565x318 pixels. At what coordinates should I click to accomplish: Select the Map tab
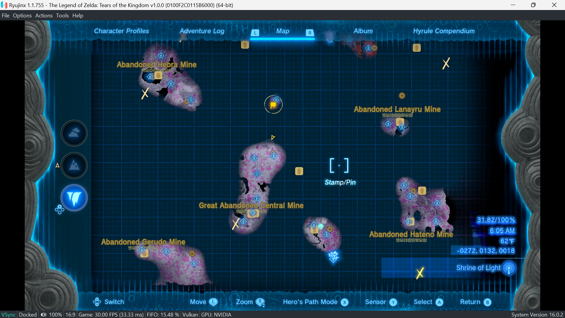[283, 31]
